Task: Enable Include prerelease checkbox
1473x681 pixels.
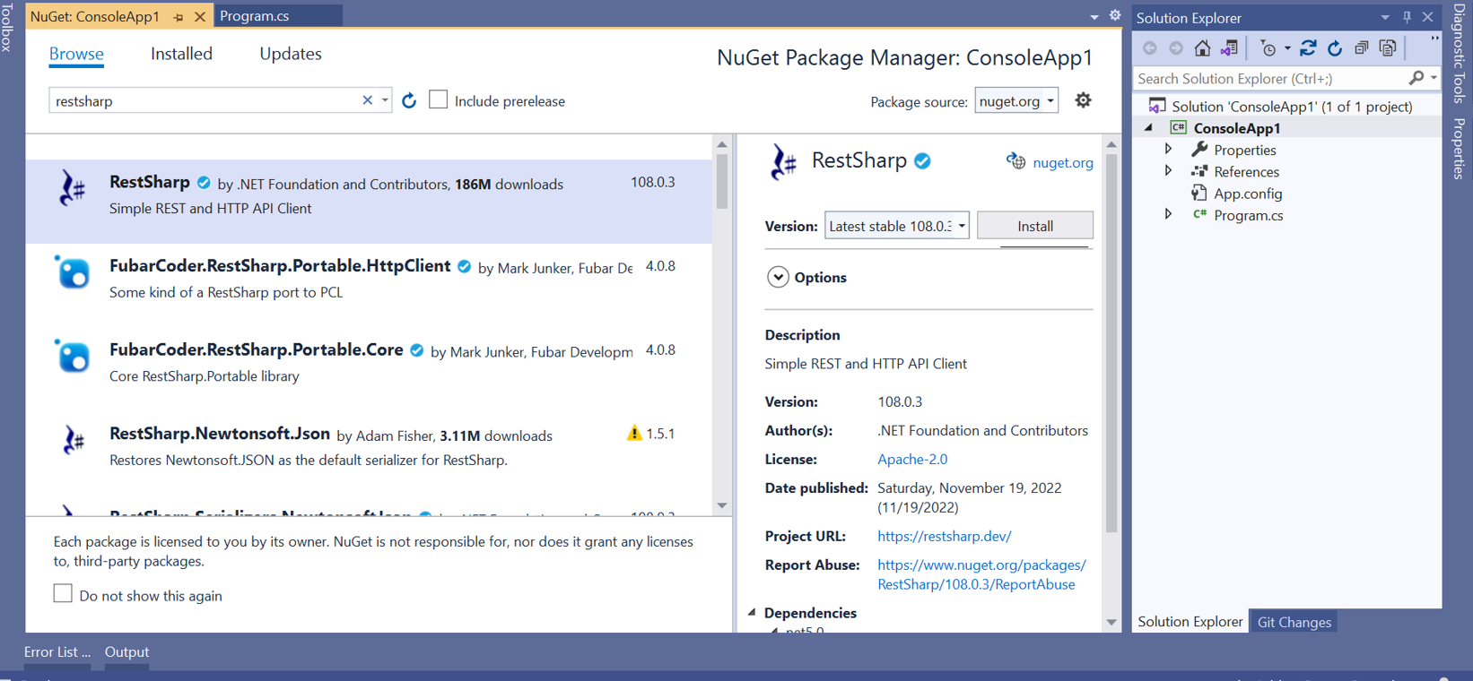Action: [439, 100]
